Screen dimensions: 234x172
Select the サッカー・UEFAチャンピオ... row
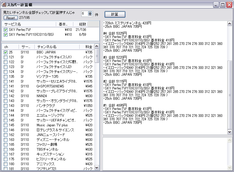pos(48,120)
